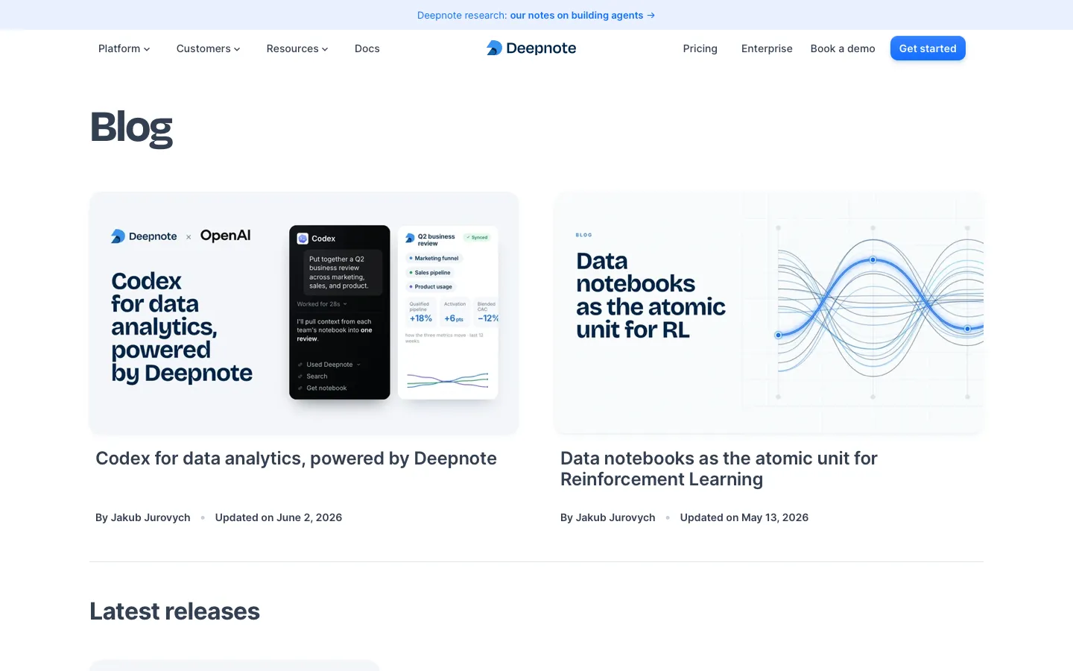Click the Data notebooks as atomic unit title
Viewport: 1073px width, 671px height.
pos(719,469)
